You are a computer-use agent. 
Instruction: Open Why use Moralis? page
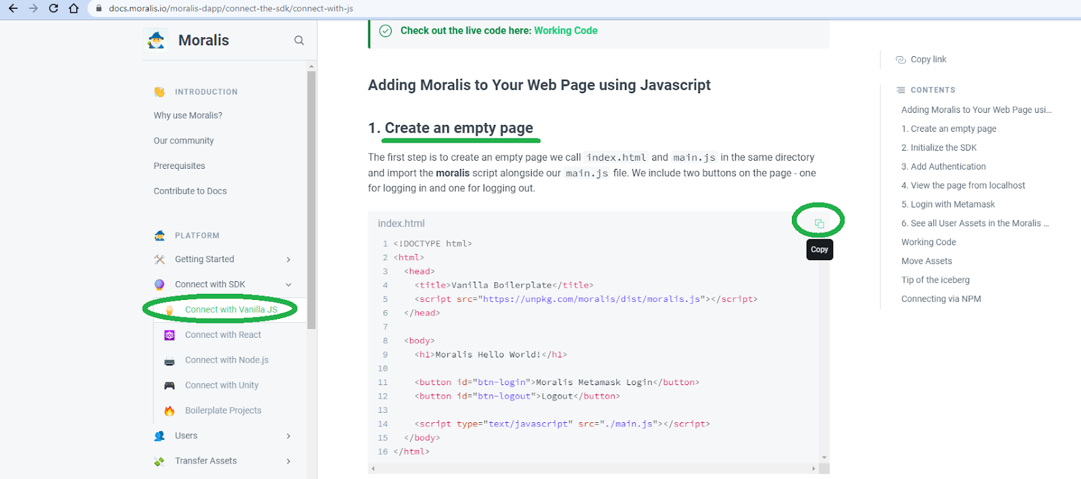188,116
